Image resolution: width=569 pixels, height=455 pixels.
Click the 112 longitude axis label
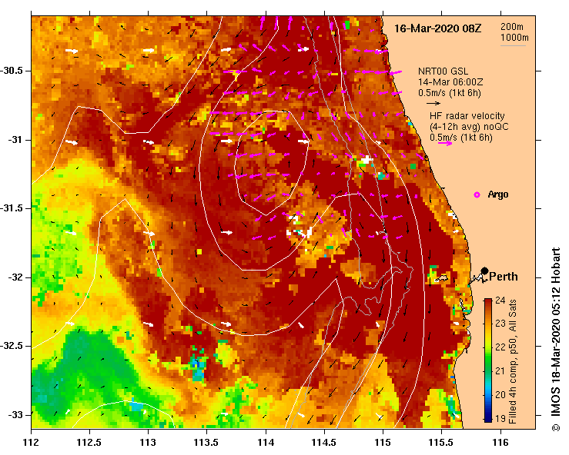tap(32, 443)
